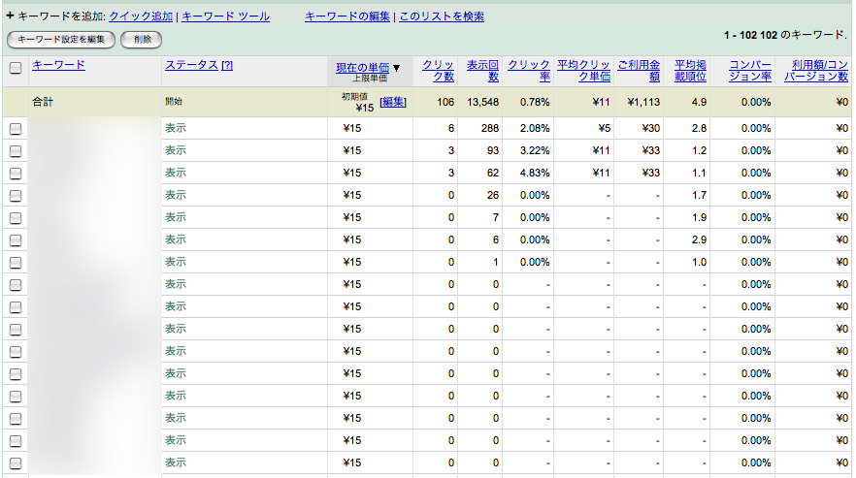
Task: Click the このリストを検索 link
Action: (x=442, y=16)
